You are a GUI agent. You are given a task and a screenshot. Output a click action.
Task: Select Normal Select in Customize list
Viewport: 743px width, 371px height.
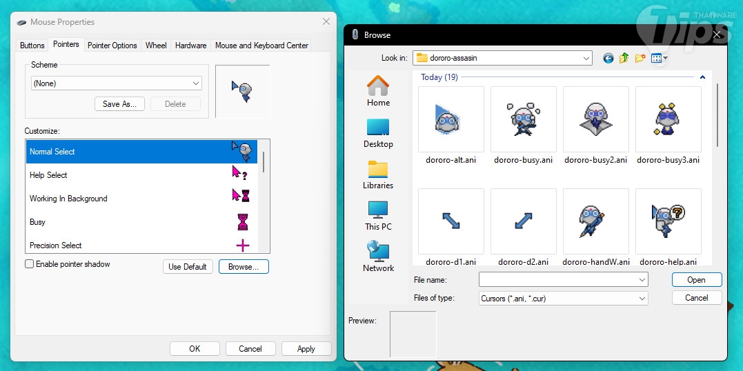click(141, 152)
